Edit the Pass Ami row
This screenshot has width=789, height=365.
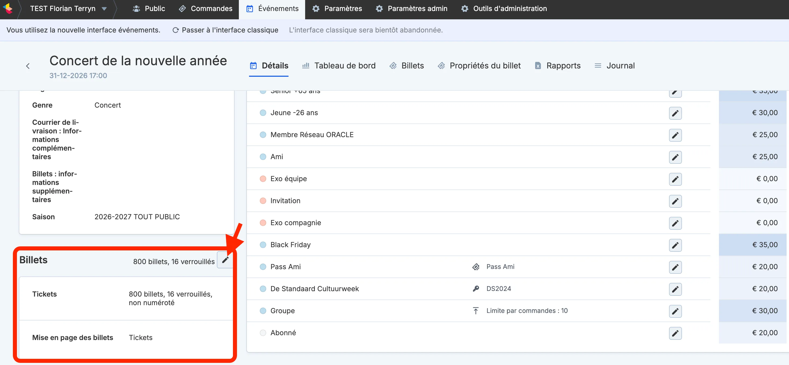tap(675, 267)
